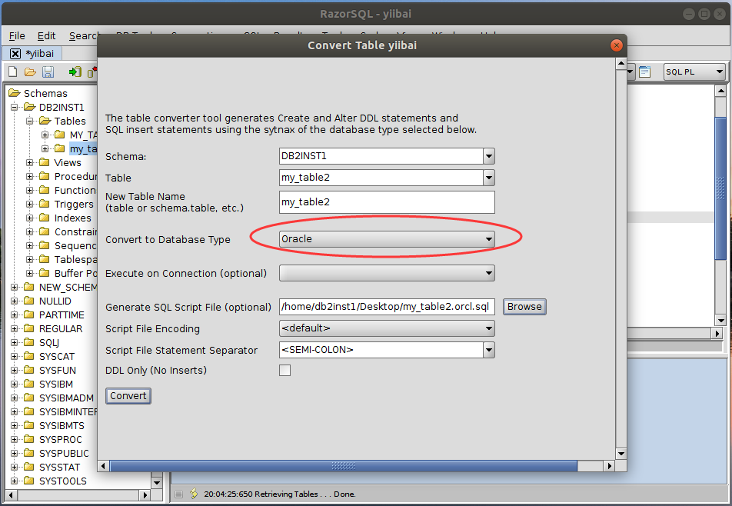This screenshot has height=506, width=732.
Task: Open the File menu
Action: coord(17,35)
